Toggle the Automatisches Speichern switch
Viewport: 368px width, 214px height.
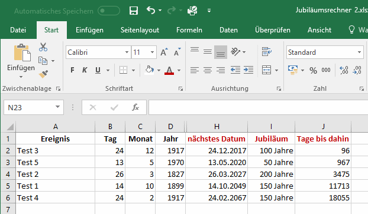tap(109, 11)
